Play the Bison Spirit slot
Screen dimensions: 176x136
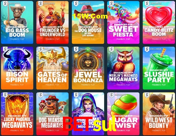[17, 68]
